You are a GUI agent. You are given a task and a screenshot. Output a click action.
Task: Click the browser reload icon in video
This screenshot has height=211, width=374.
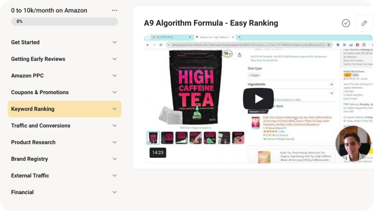tap(161, 45)
